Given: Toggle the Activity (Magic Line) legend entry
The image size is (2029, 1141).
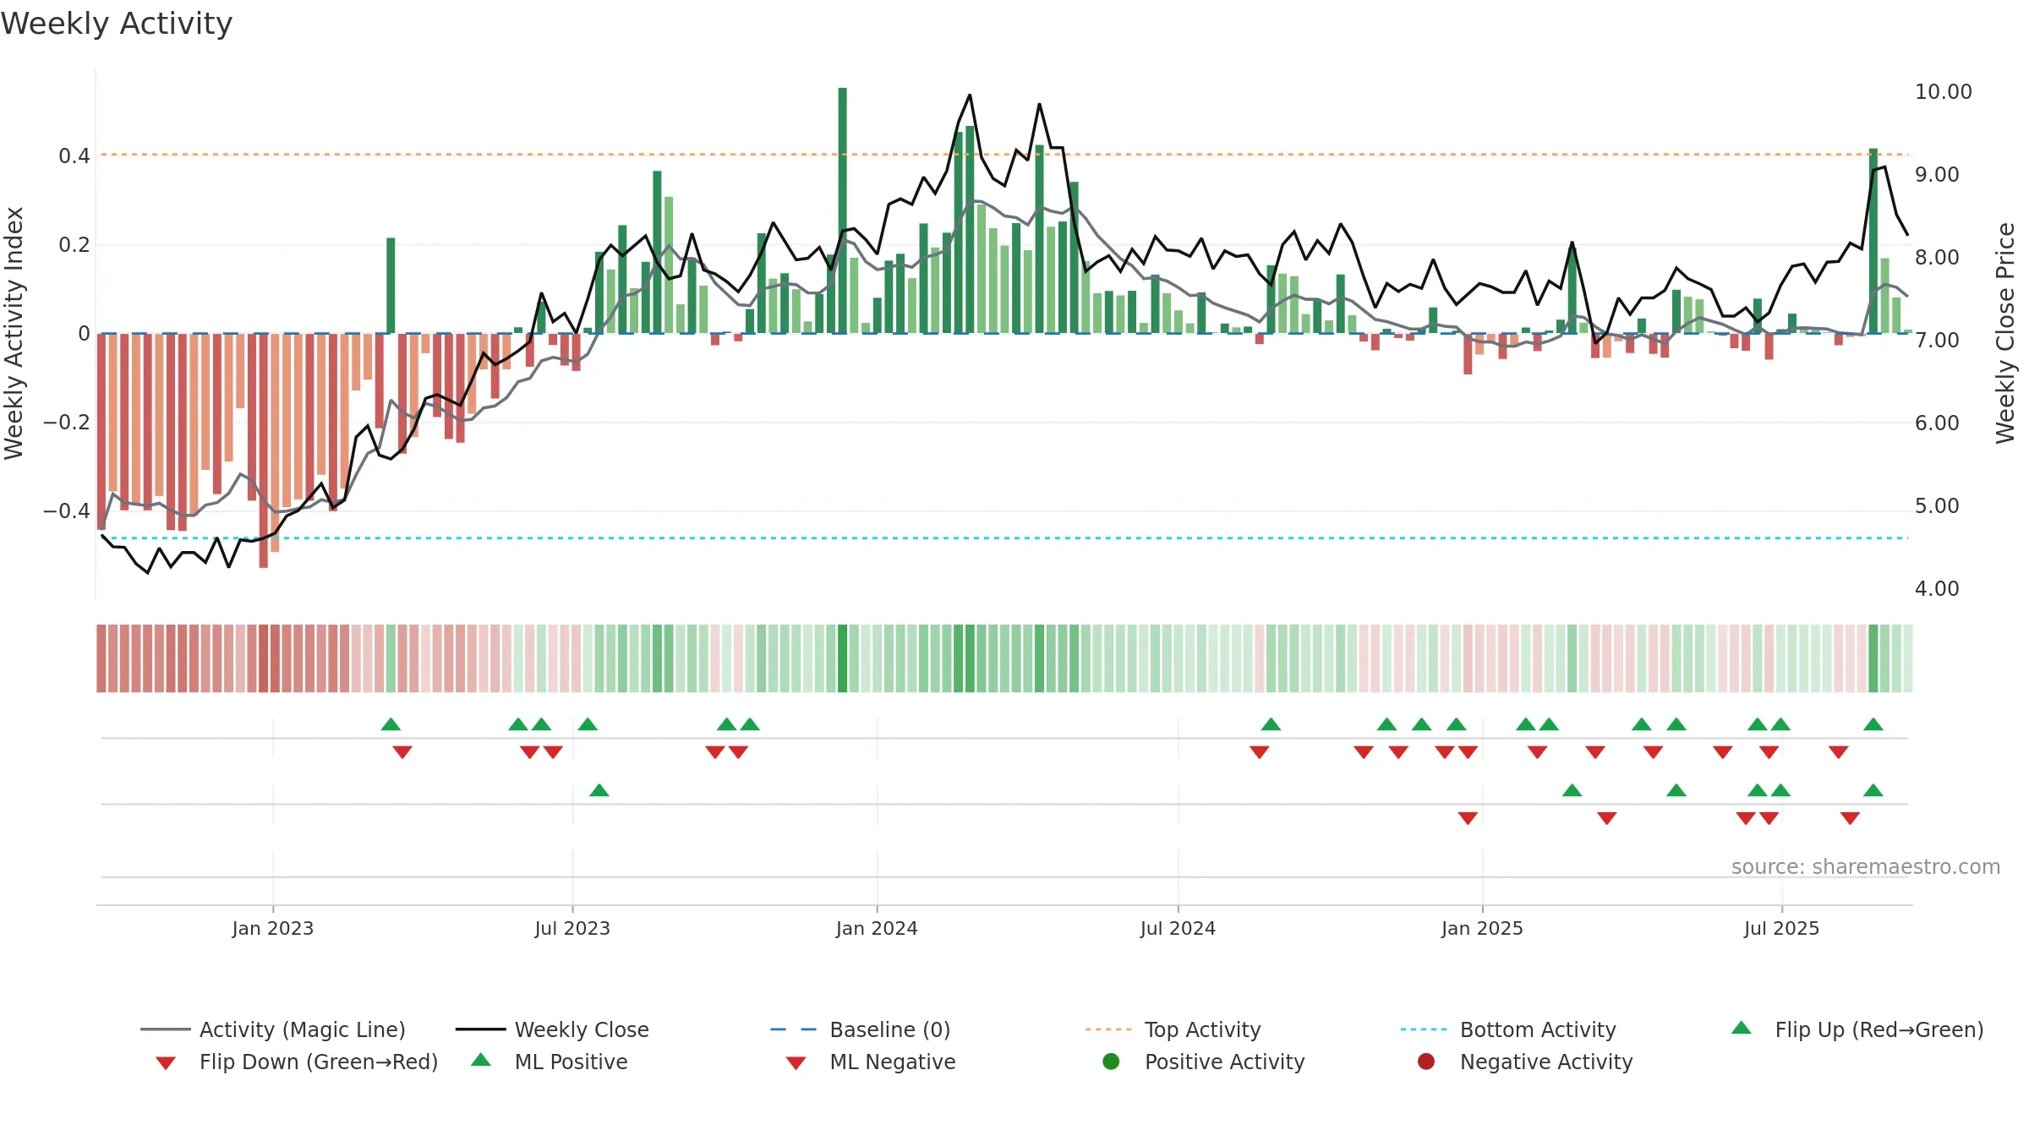Looking at the screenshot, I should coord(273,1029).
